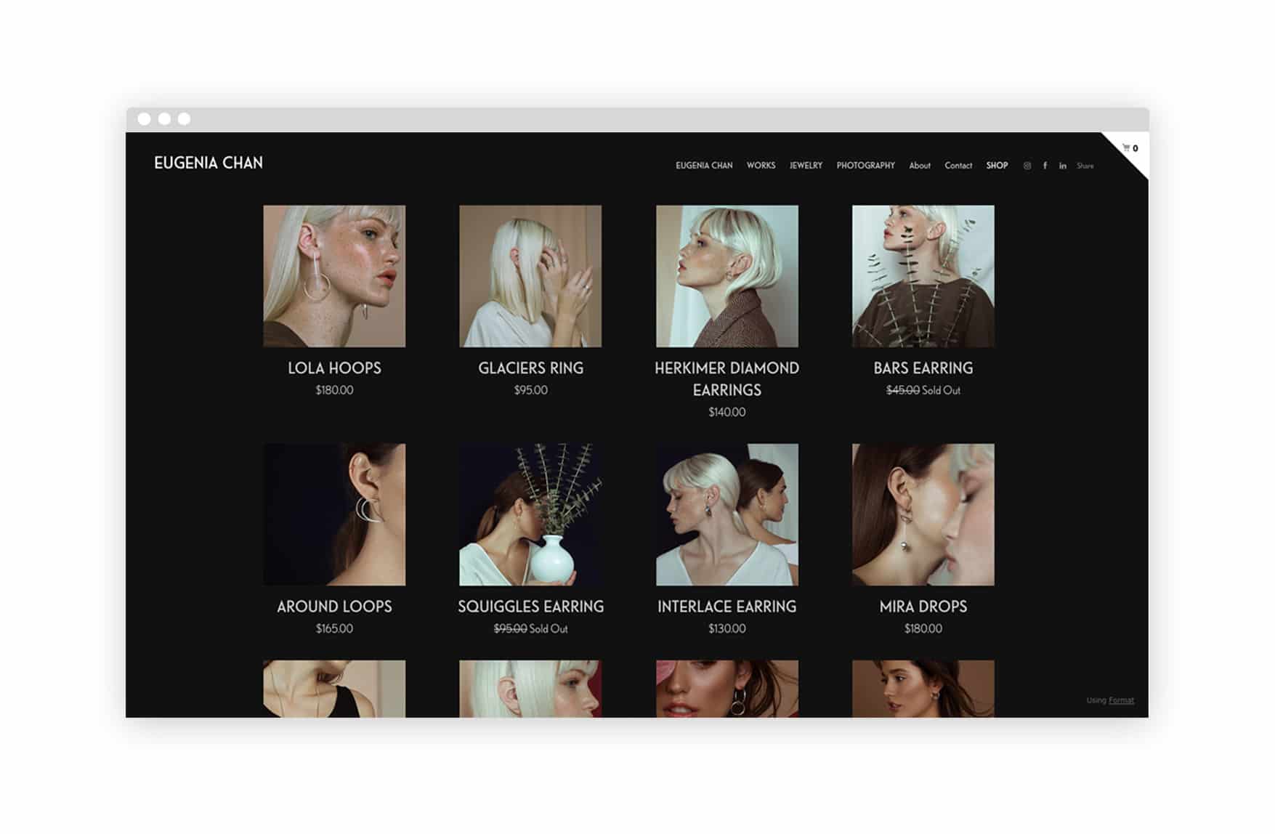Open the Mira Drops product photo
1275x834 pixels.
[923, 514]
